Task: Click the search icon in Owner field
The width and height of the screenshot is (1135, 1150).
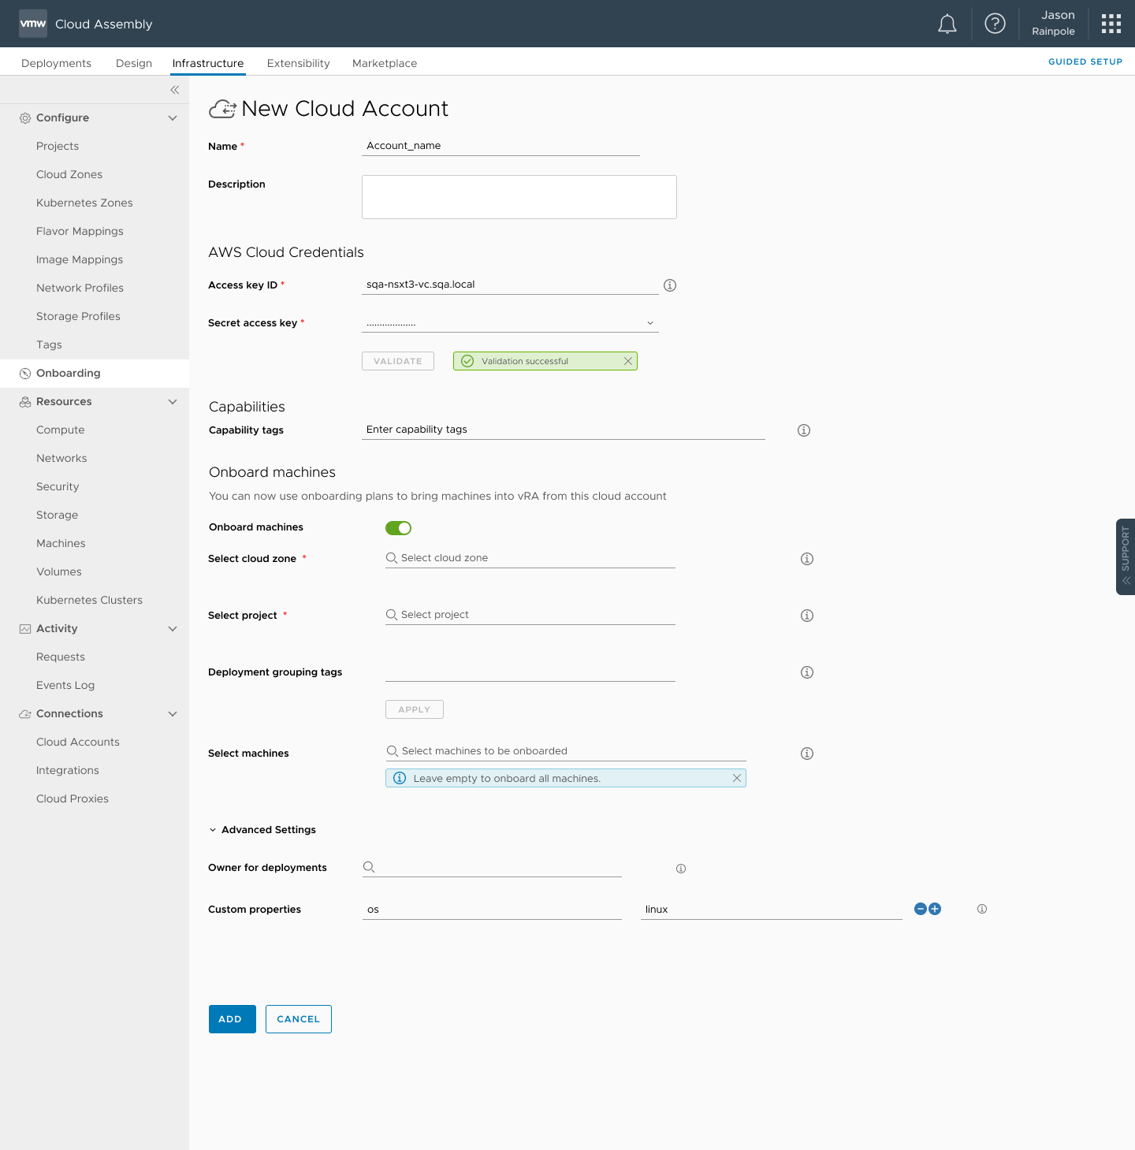Action: 369,867
